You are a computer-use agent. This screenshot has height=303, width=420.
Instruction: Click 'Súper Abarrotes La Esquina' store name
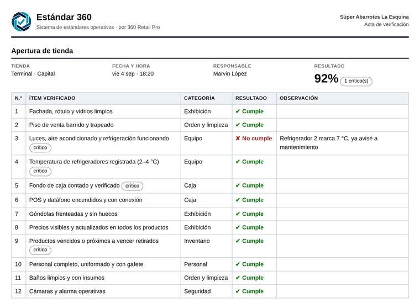coord(374,17)
